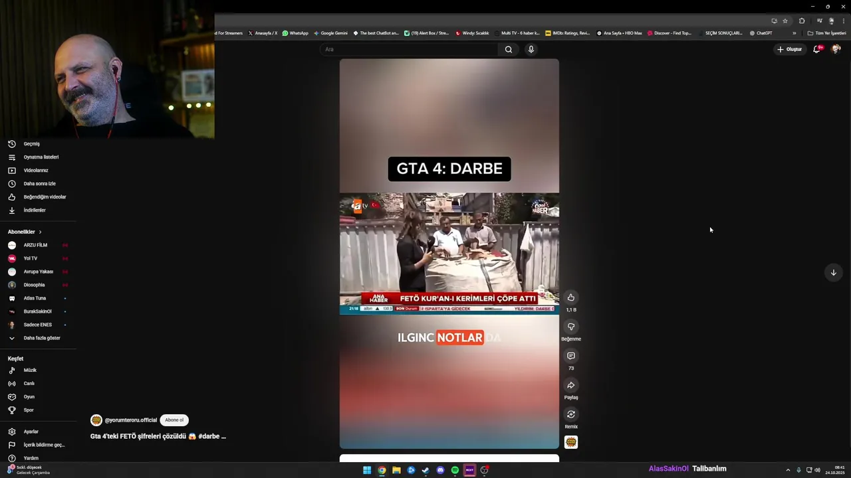Open Google Gemini bookmark
The width and height of the screenshot is (851, 478).
(x=330, y=33)
